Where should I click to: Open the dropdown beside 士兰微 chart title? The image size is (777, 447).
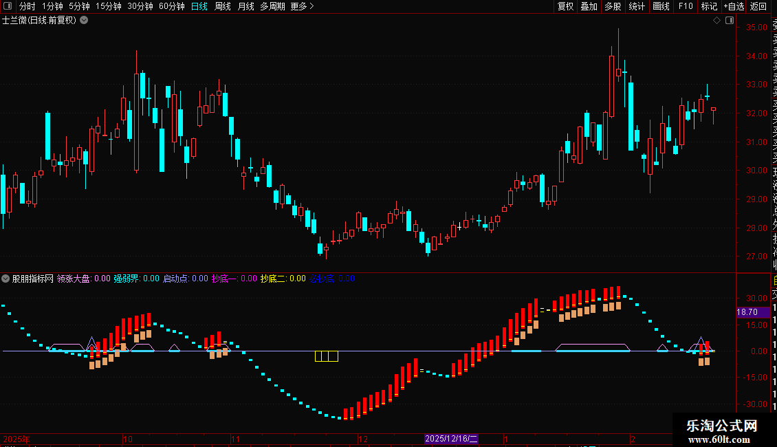tap(85, 20)
